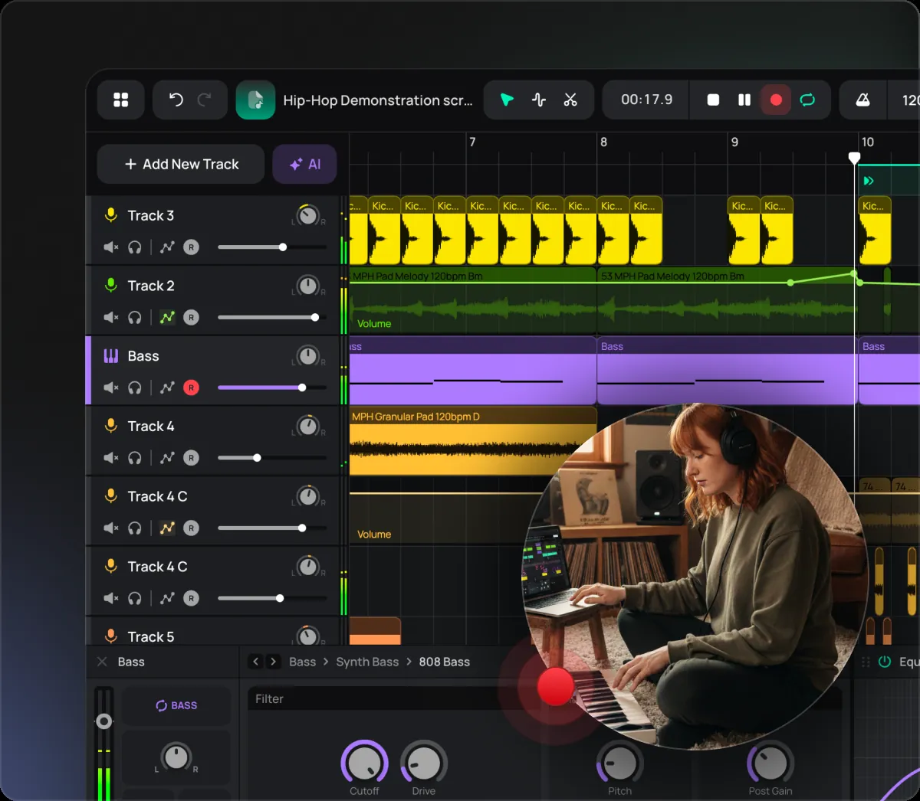The height and width of the screenshot is (801, 920).
Task: Arm Track 4 for recording
Action: (192, 458)
